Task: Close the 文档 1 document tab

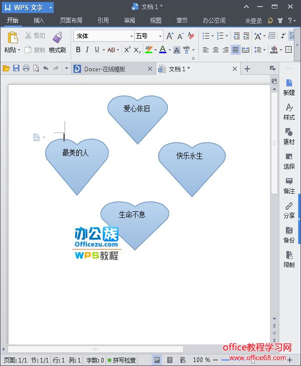Action: click(x=235, y=69)
